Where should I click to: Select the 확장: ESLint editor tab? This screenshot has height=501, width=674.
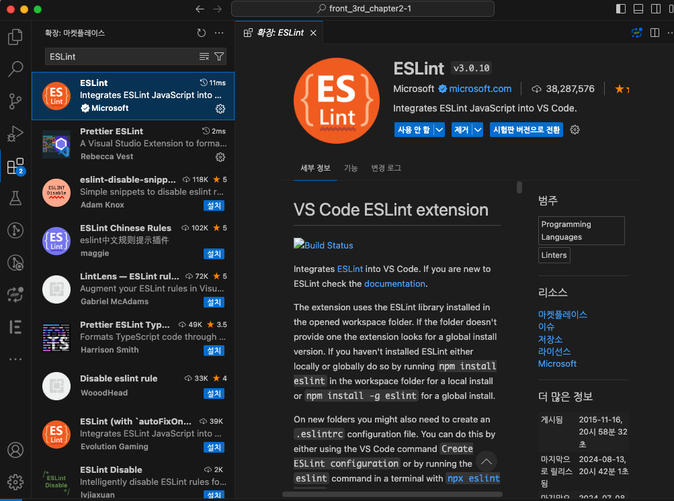280,33
